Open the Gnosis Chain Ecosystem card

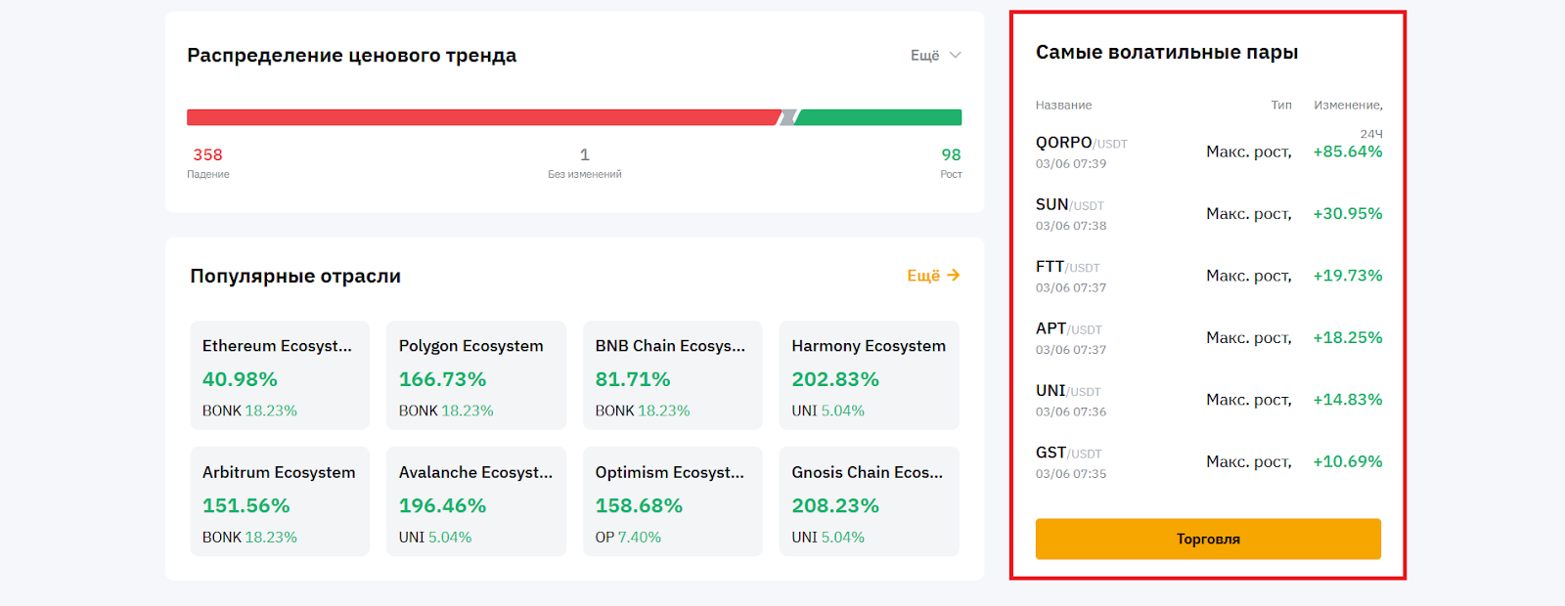click(x=869, y=501)
